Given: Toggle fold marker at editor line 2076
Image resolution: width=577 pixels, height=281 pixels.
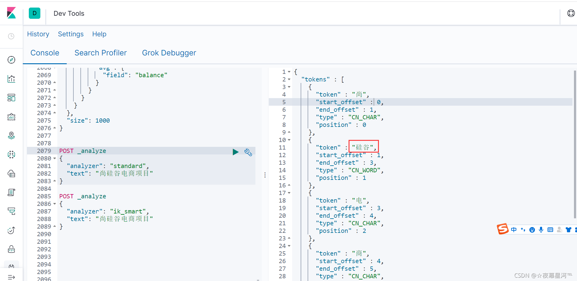Looking at the screenshot, I should pyautogui.click(x=55, y=128).
